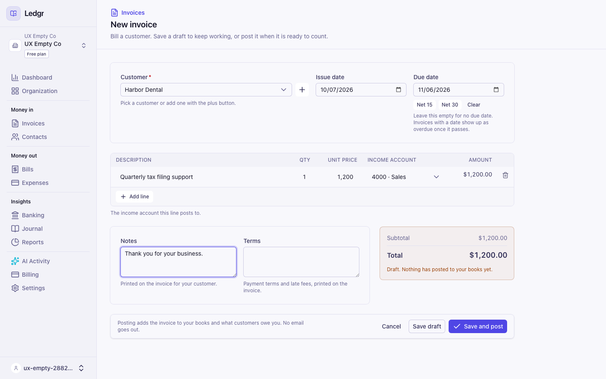Open Dashboard from the sidebar
Viewport: 606px width, 379px height.
(48, 77)
